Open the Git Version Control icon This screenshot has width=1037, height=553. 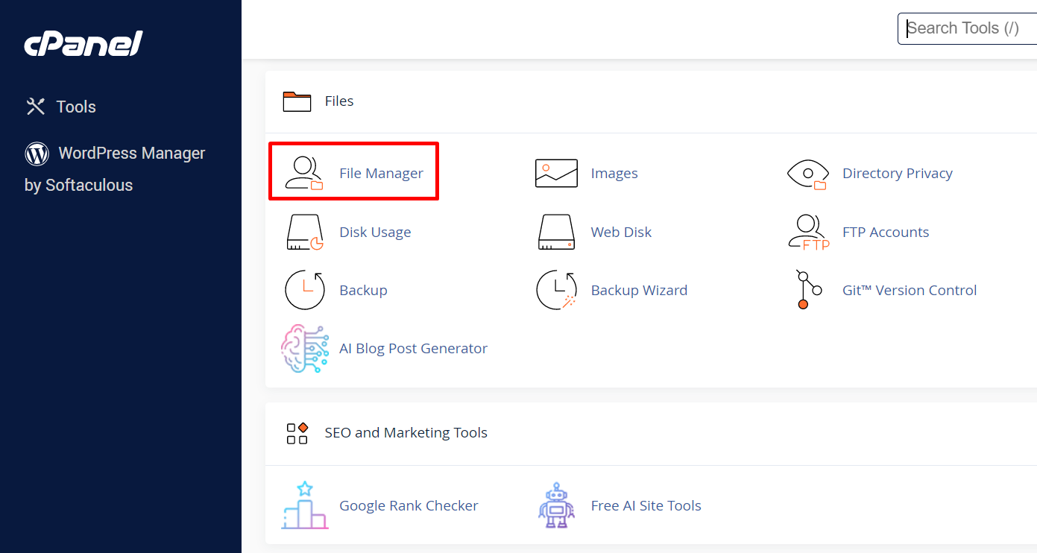tap(808, 290)
